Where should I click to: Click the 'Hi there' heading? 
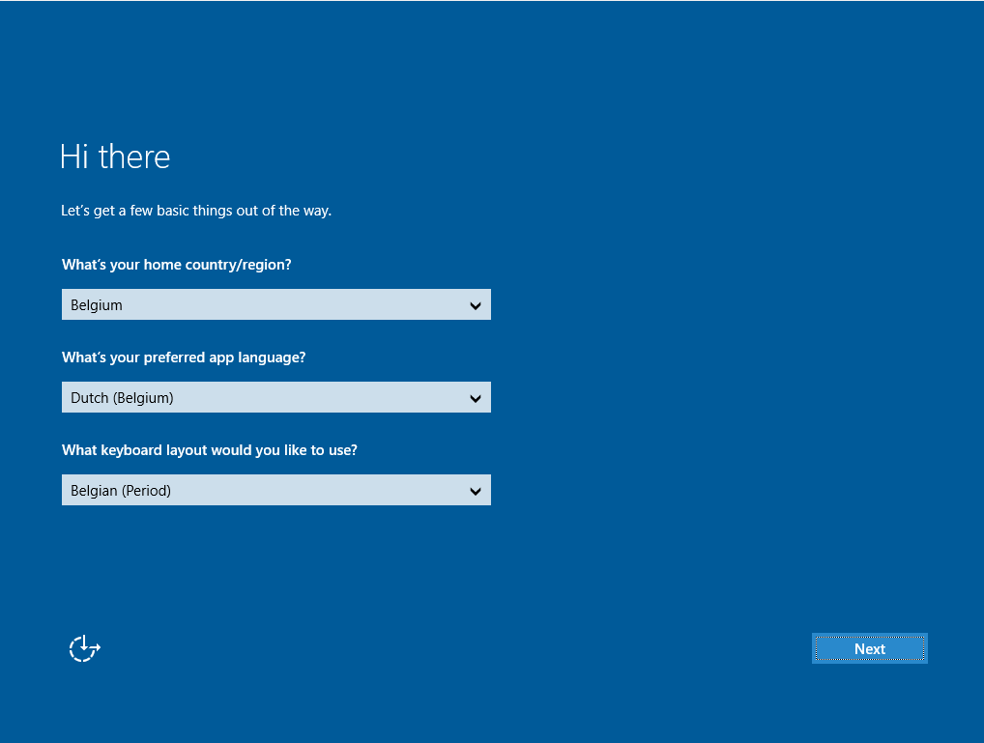tap(115, 157)
